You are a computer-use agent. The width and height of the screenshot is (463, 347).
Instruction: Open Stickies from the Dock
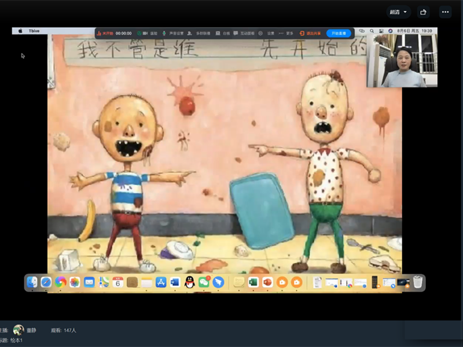(239, 282)
